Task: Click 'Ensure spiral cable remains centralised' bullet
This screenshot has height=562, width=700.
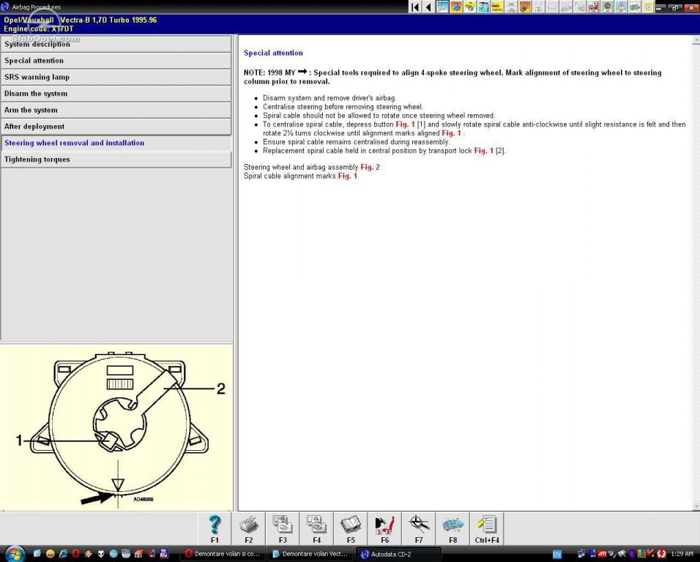Action: click(x=357, y=142)
